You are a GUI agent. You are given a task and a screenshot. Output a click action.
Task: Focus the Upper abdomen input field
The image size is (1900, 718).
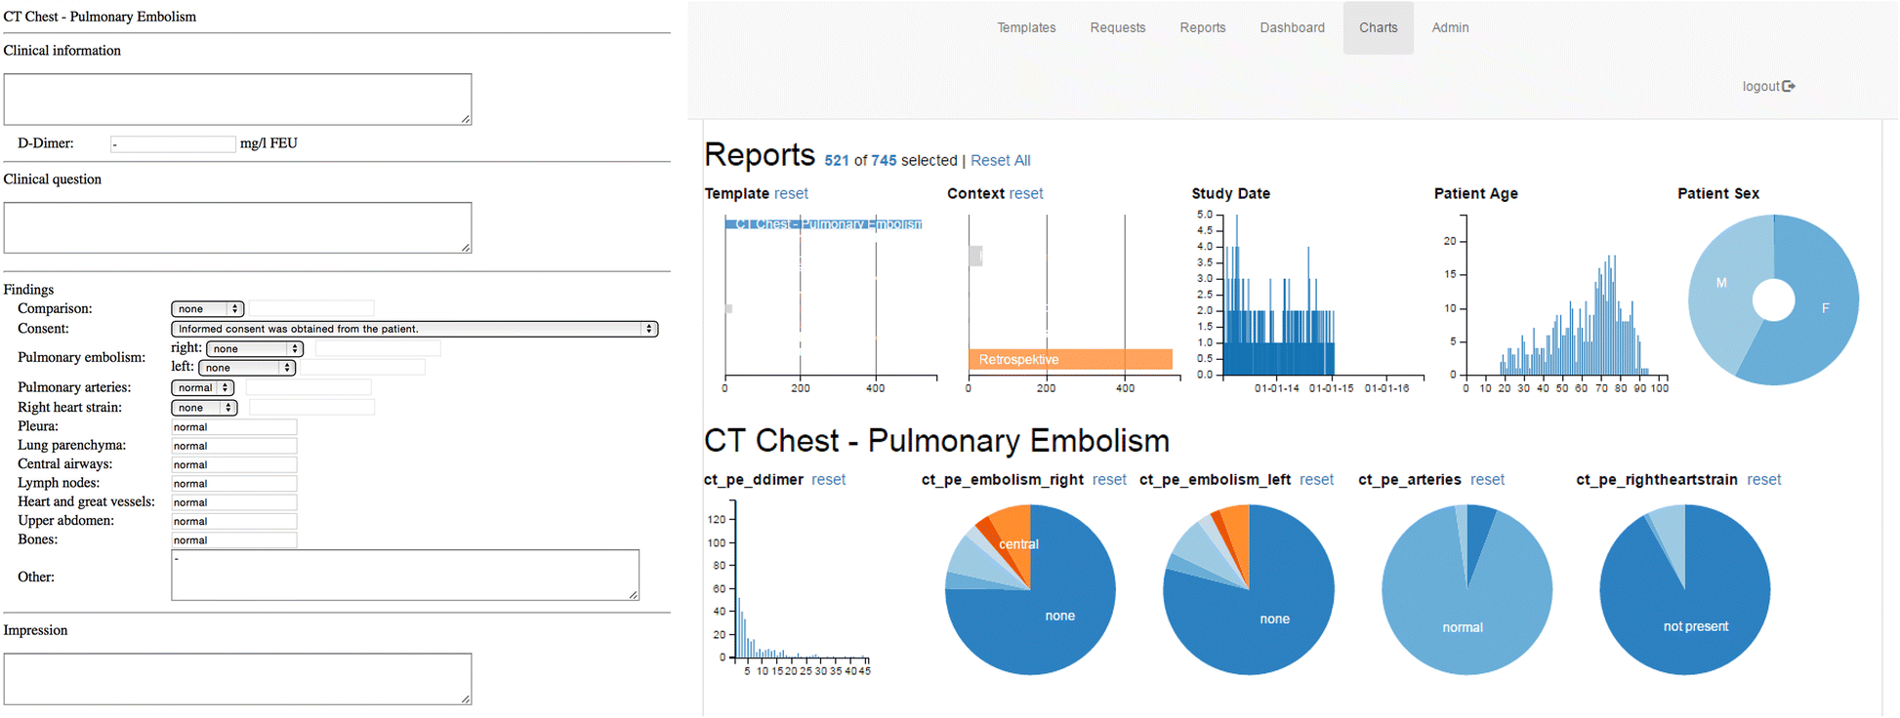point(234,521)
